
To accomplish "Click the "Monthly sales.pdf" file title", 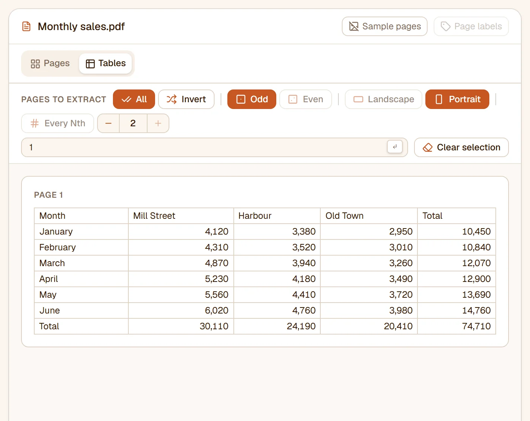I will tap(81, 27).
